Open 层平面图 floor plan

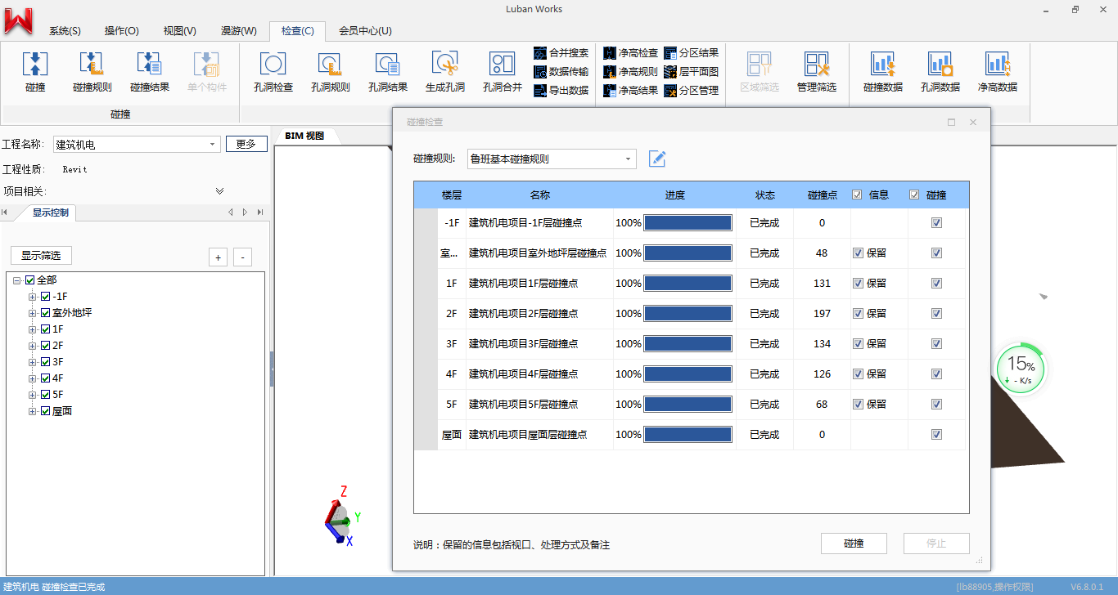click(692, 71)
